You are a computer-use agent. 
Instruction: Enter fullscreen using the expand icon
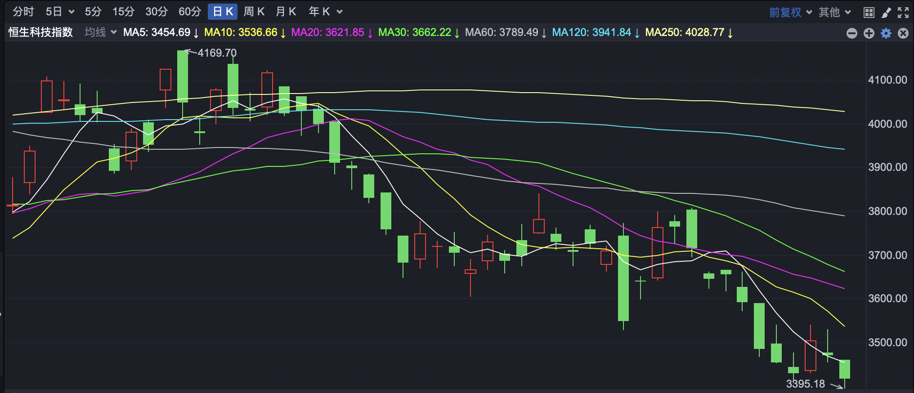coord(903,12)
